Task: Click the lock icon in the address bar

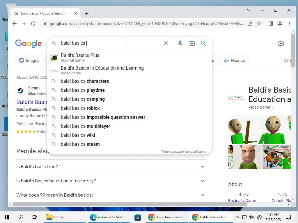Action: [x=45, y=24]
